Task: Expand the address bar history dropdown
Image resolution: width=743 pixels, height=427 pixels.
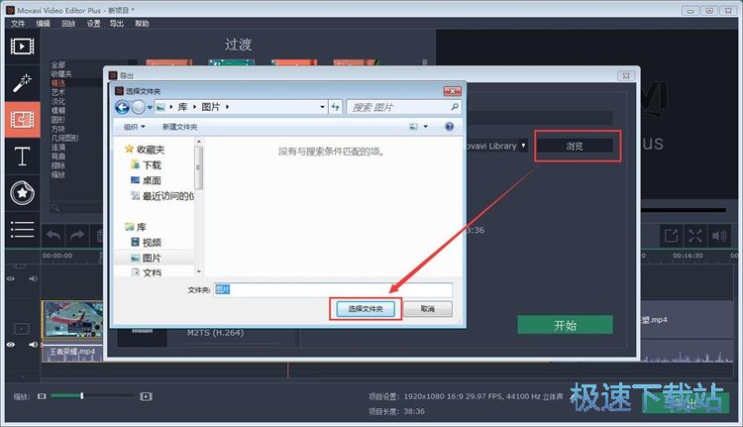Action: (322, 107)
